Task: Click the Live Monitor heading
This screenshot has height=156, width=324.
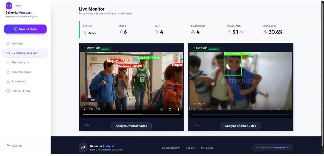Action: [x=91, y=9]
